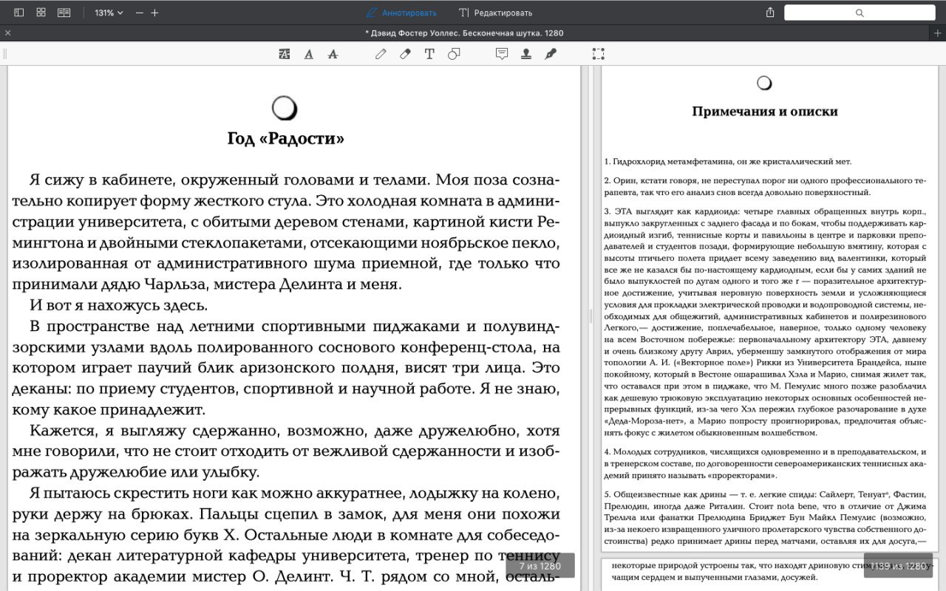This screenshot has height=591, width=946.
Task: Select the content selection rectangle tool
Action: (x=599, y=54)
